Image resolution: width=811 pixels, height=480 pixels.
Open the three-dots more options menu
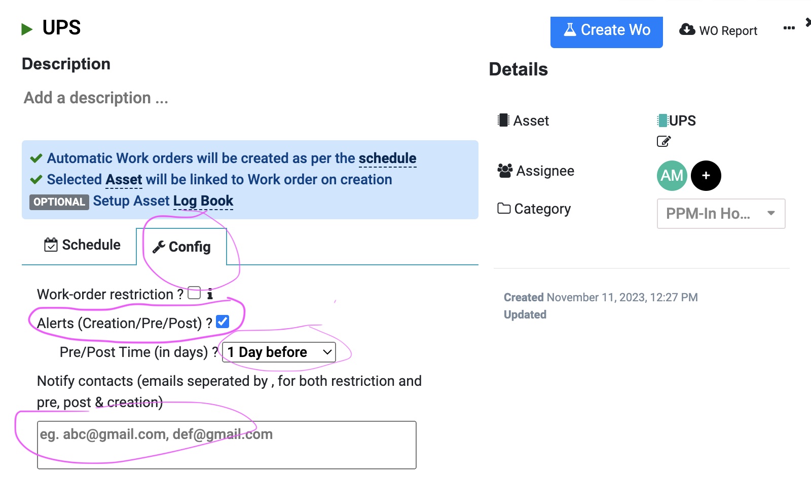coord(789,28)
